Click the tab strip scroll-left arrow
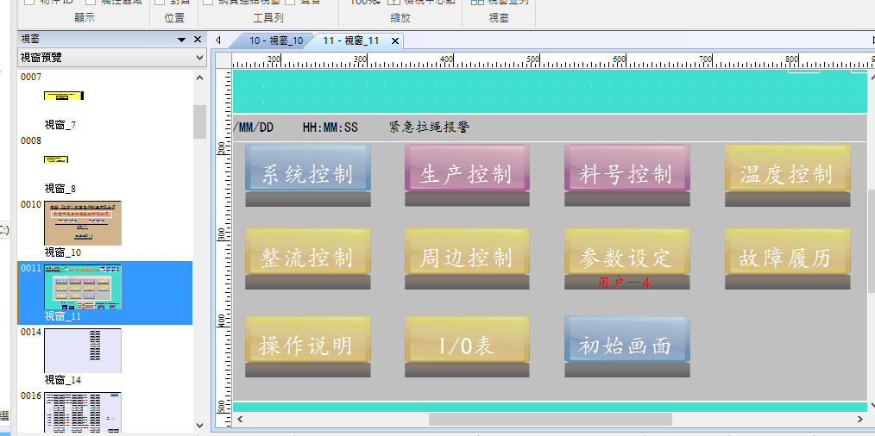 (x=218, y=40)
